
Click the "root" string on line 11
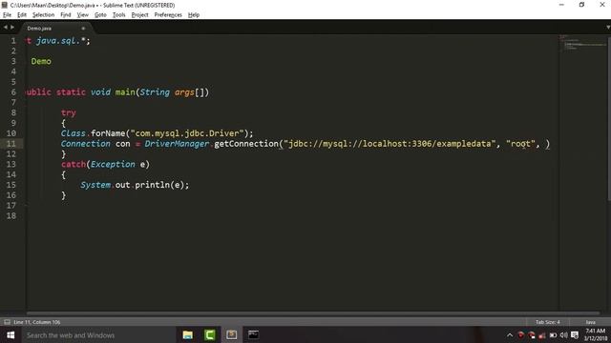(x=520, y=144)
